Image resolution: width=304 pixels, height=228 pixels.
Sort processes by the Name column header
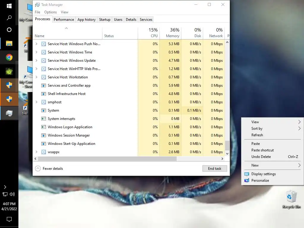pyautogui.click(x=67, y=33)
